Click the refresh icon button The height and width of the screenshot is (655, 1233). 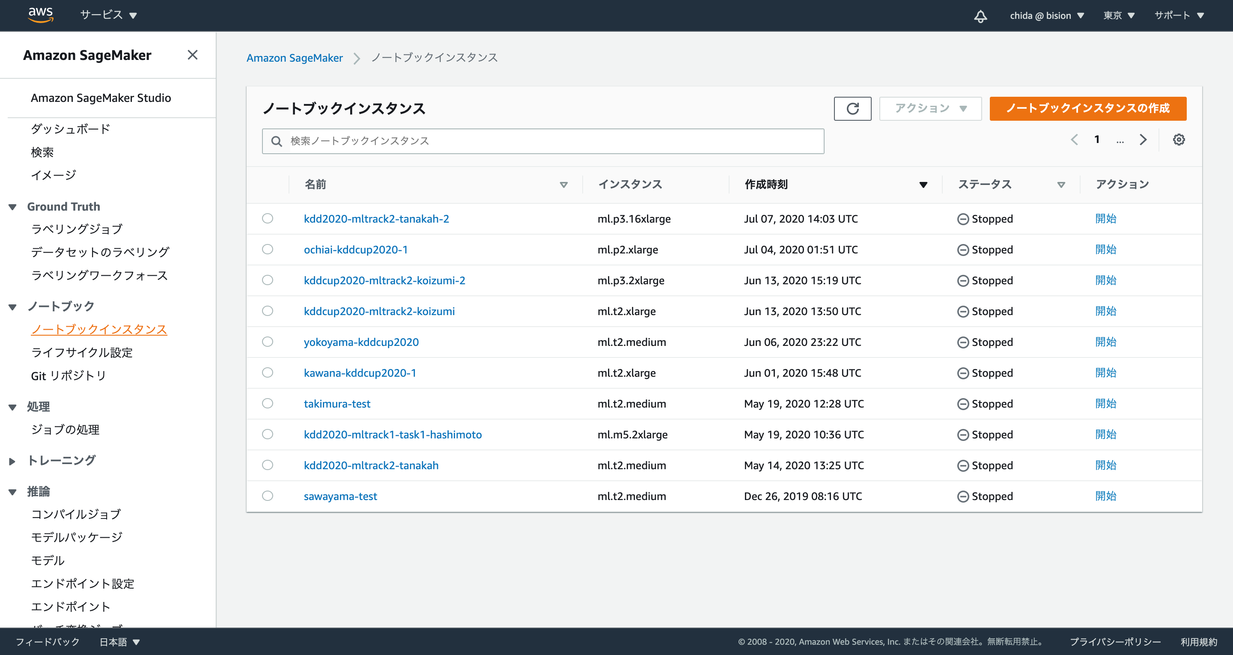click(852, 109)
